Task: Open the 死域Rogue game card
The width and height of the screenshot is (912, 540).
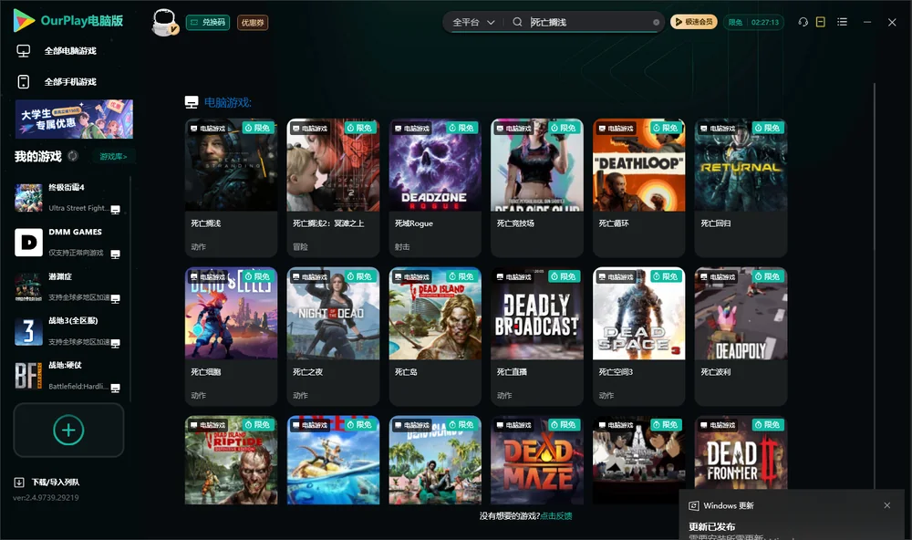Action: [435, 188]
